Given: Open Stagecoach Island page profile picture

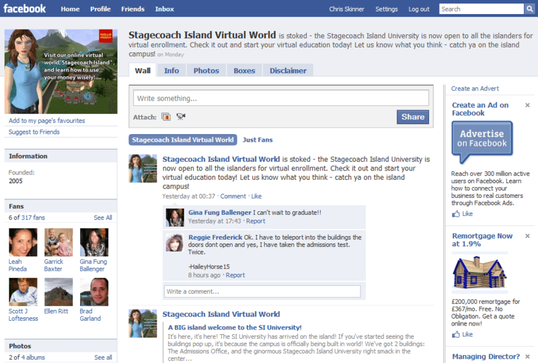Looking at the screenshot, I should (x=61, y=71).
